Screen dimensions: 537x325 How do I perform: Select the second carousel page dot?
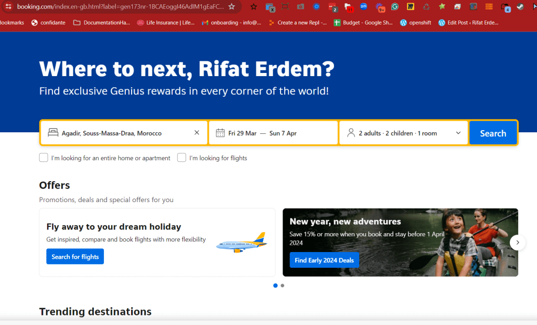click(x=282, y=286)
